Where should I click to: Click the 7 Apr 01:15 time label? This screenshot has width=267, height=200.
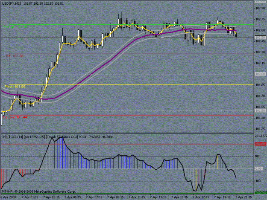click(x=30, y=197)
